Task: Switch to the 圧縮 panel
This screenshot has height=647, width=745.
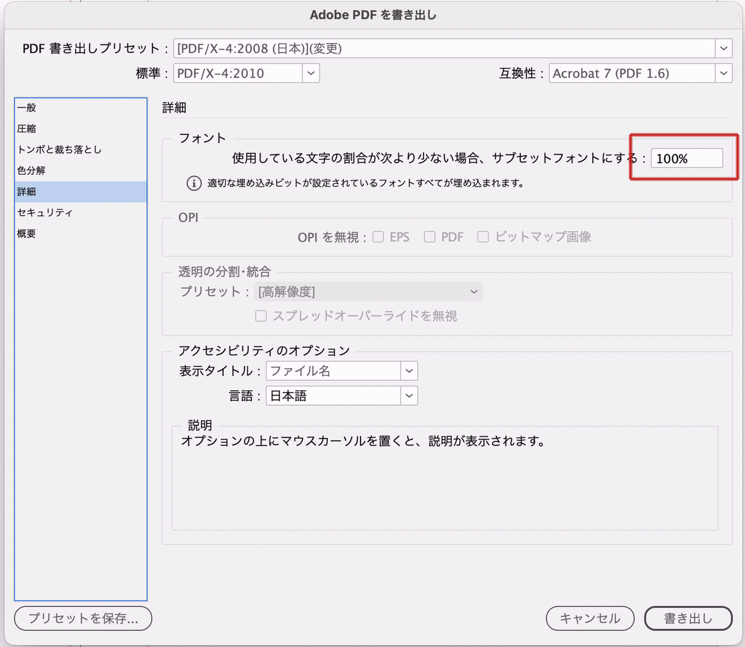Action: click(27, 129)
